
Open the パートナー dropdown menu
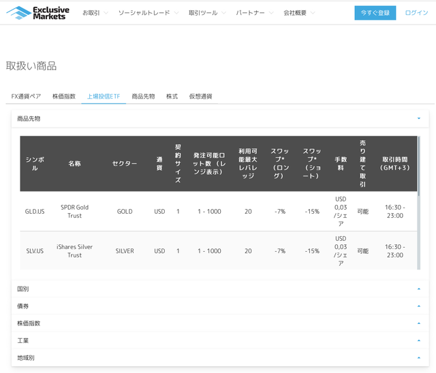[x=255, y=13]
